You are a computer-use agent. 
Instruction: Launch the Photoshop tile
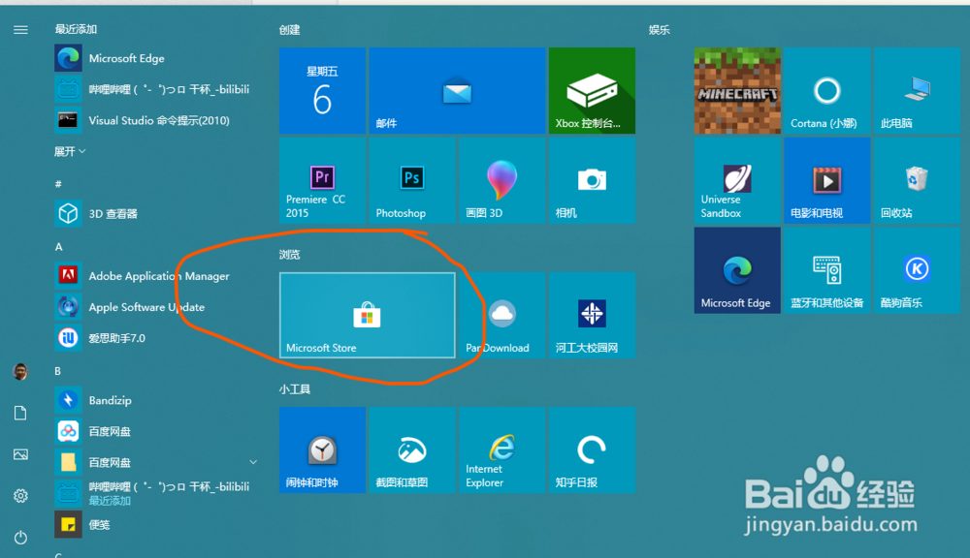(412, 180)
